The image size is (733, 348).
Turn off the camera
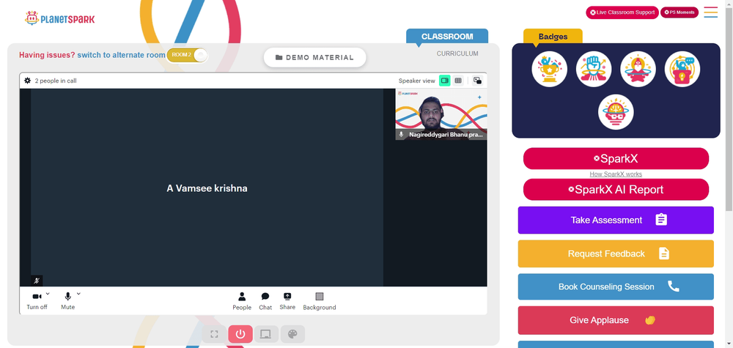pyautogui.click(x=37, y=301)
